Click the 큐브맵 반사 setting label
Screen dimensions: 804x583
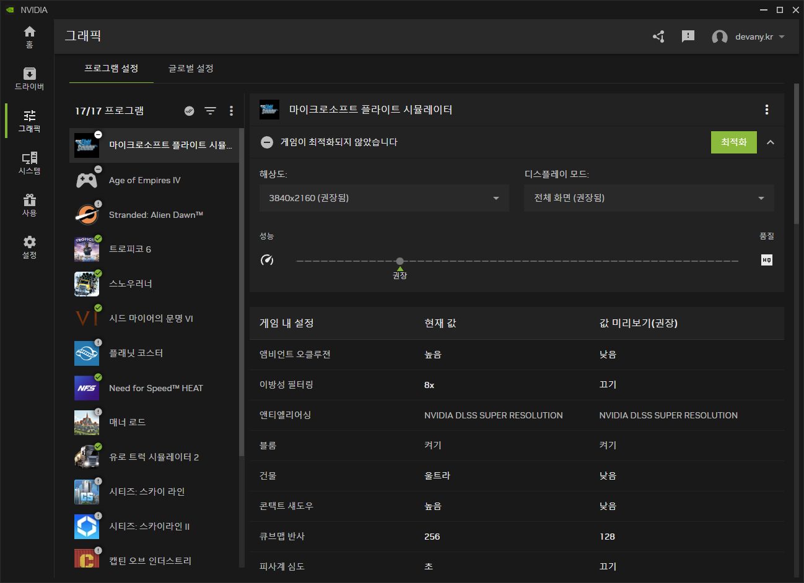(x=282, y=537)
